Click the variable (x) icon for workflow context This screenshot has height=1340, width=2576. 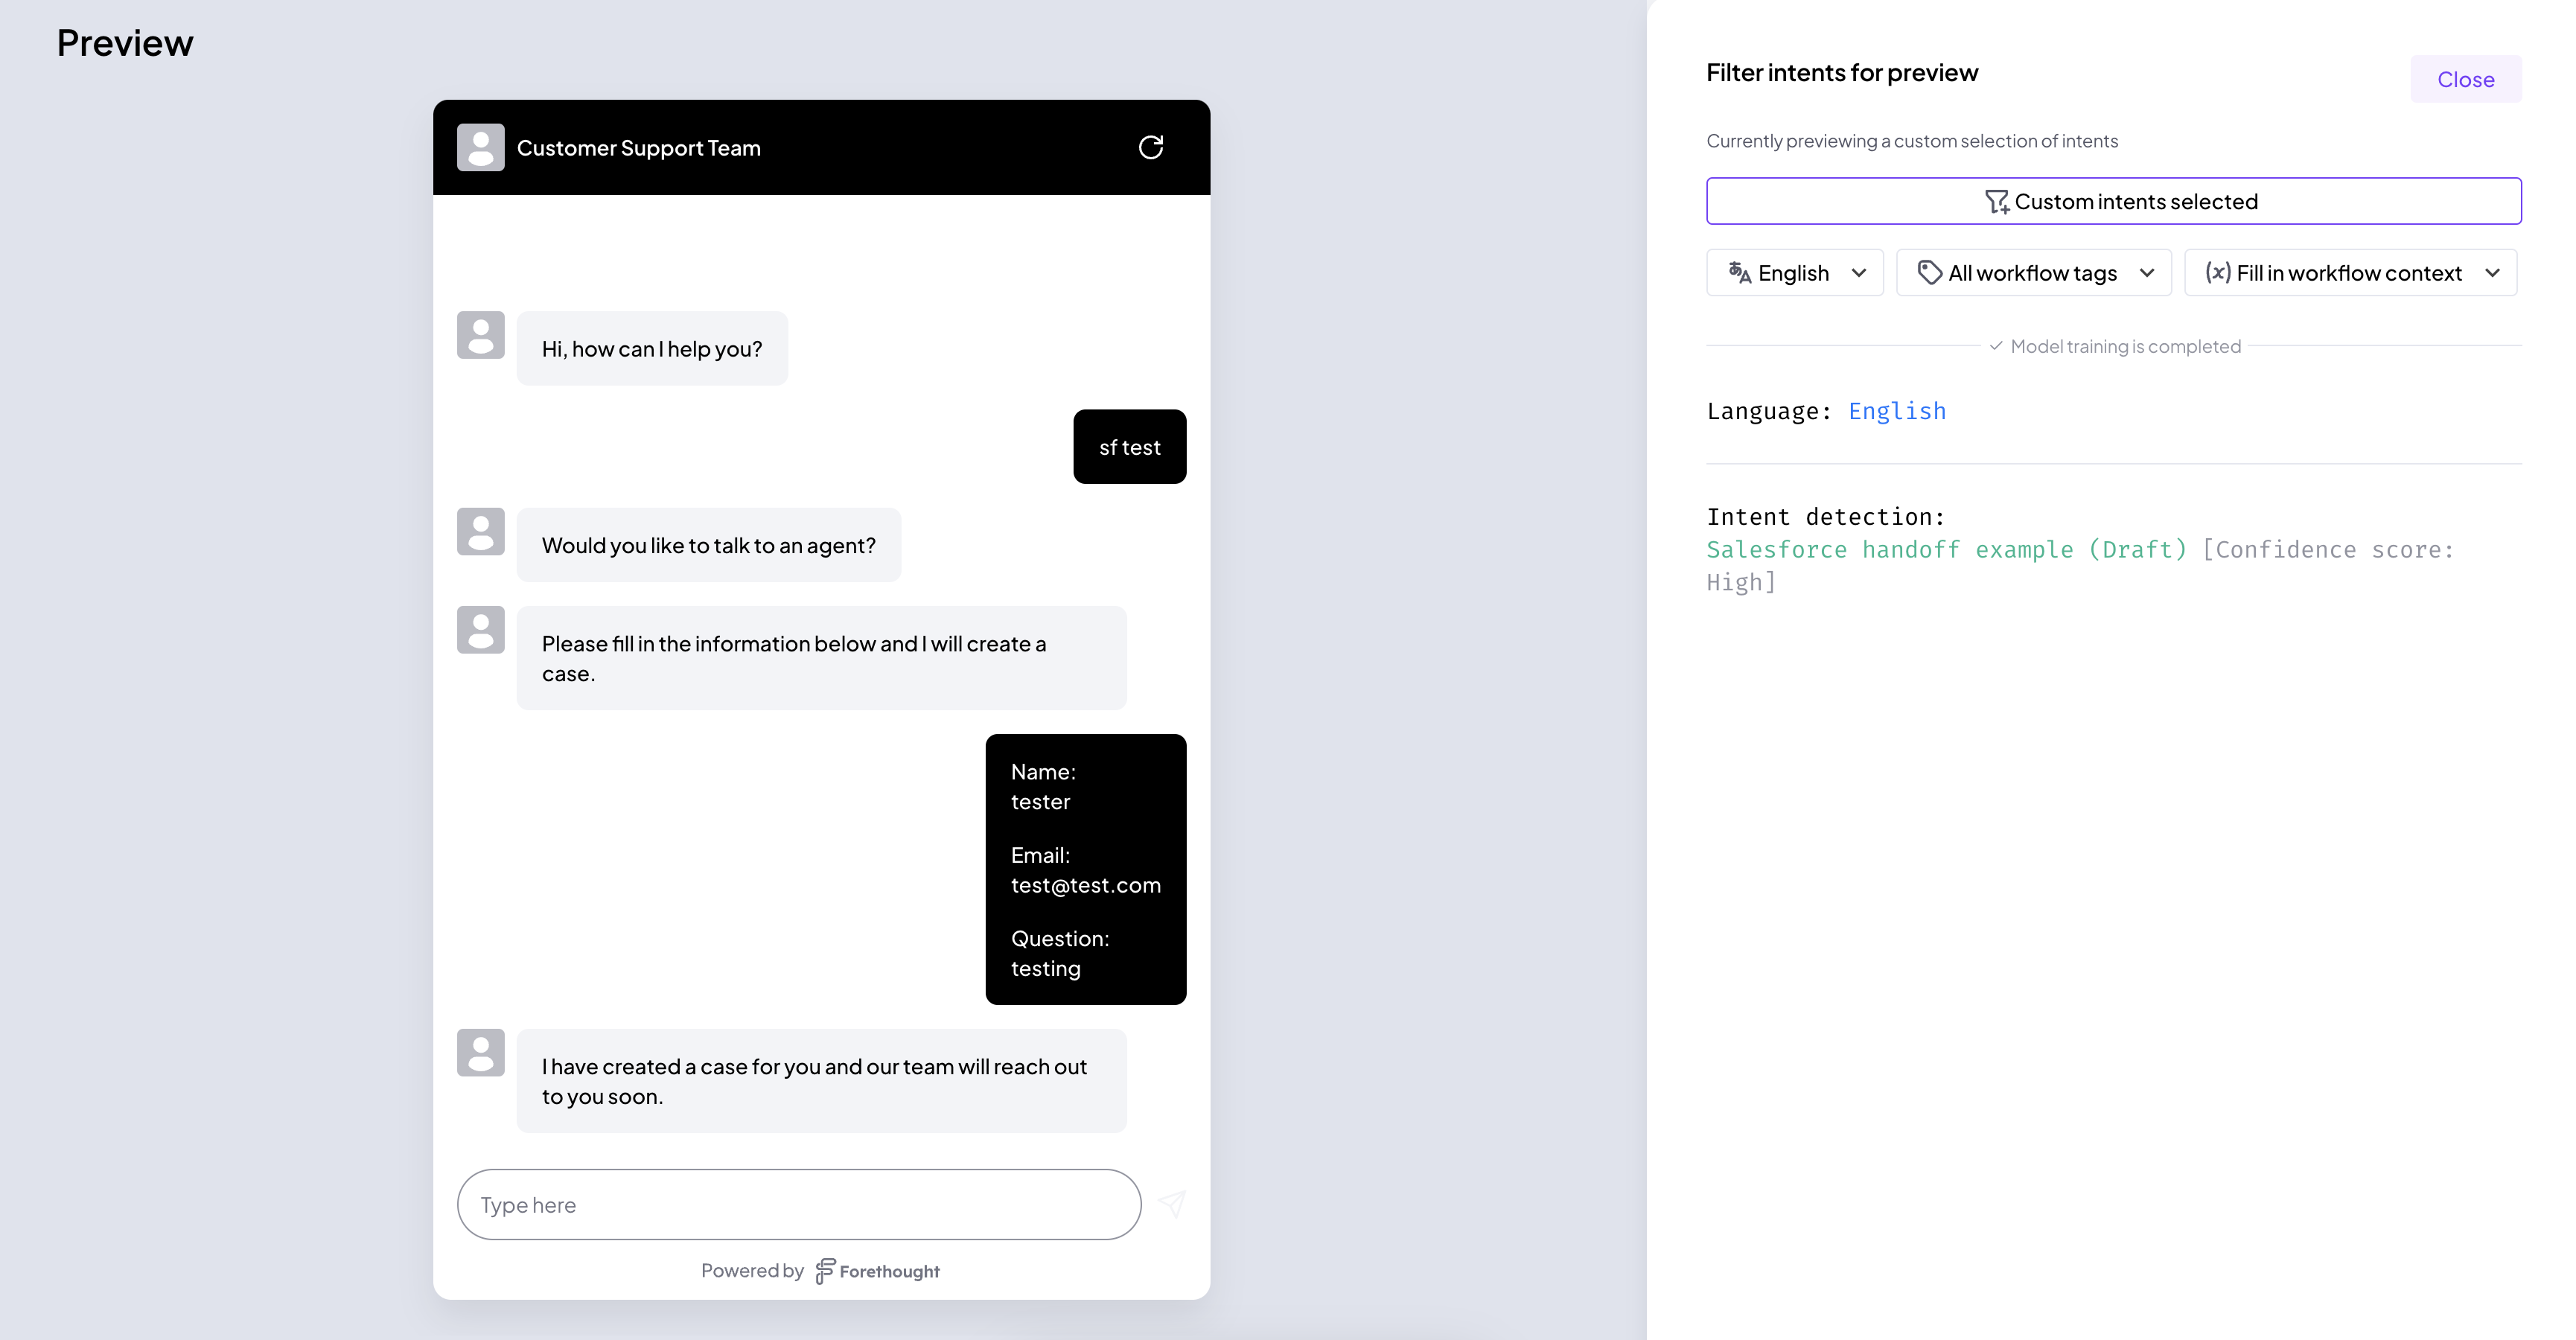[2217, 273]
